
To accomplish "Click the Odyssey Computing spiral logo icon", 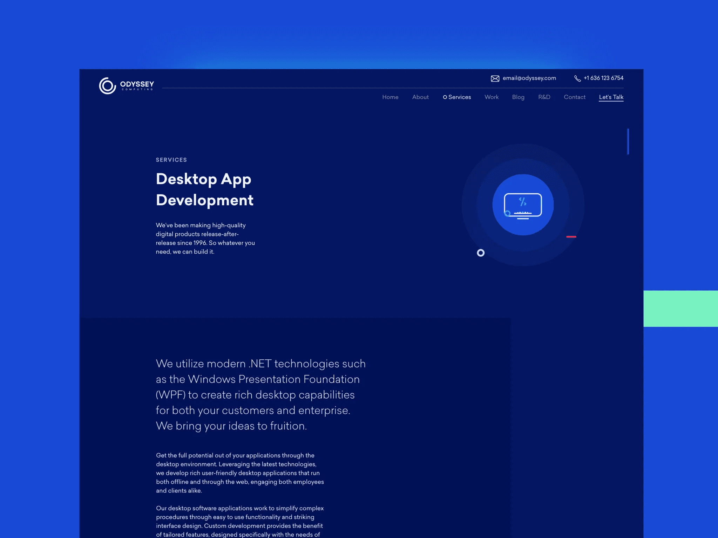I will [107, 86].
